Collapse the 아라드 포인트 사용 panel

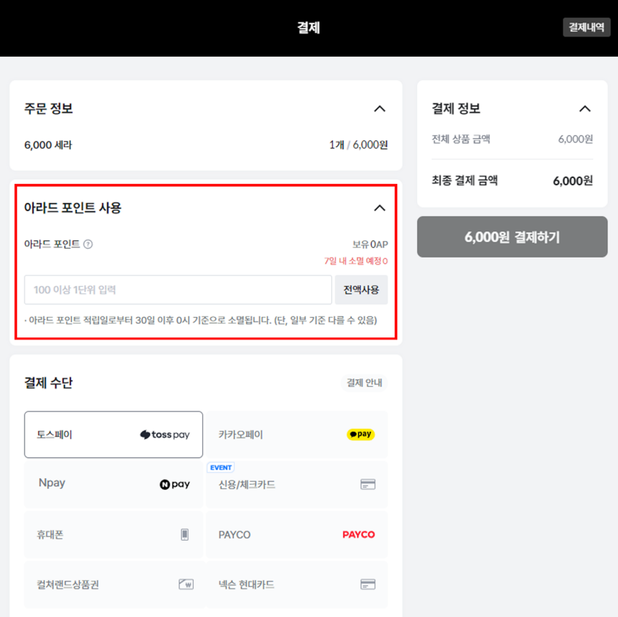pyautogui.click(x=379, y=208)
